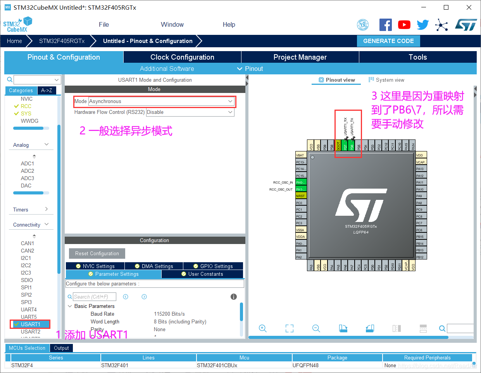Open the category search dropdown
This screenshot has width=481, height=373.
click(x=57, y=80)
